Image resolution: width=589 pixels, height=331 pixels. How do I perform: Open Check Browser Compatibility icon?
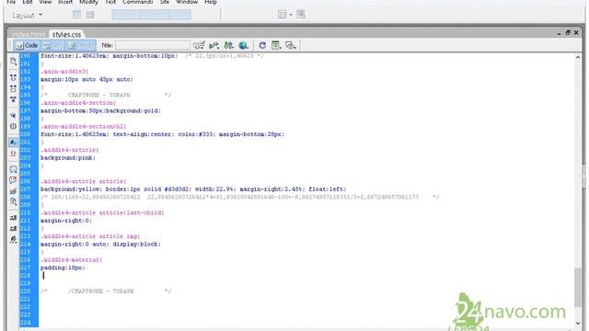pyautogui.click(x=214, y=45)
